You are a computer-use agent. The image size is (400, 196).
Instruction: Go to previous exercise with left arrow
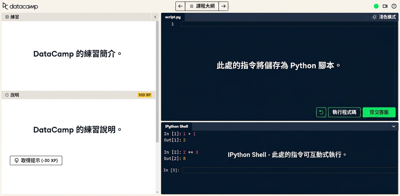click(x=180, y=6)
